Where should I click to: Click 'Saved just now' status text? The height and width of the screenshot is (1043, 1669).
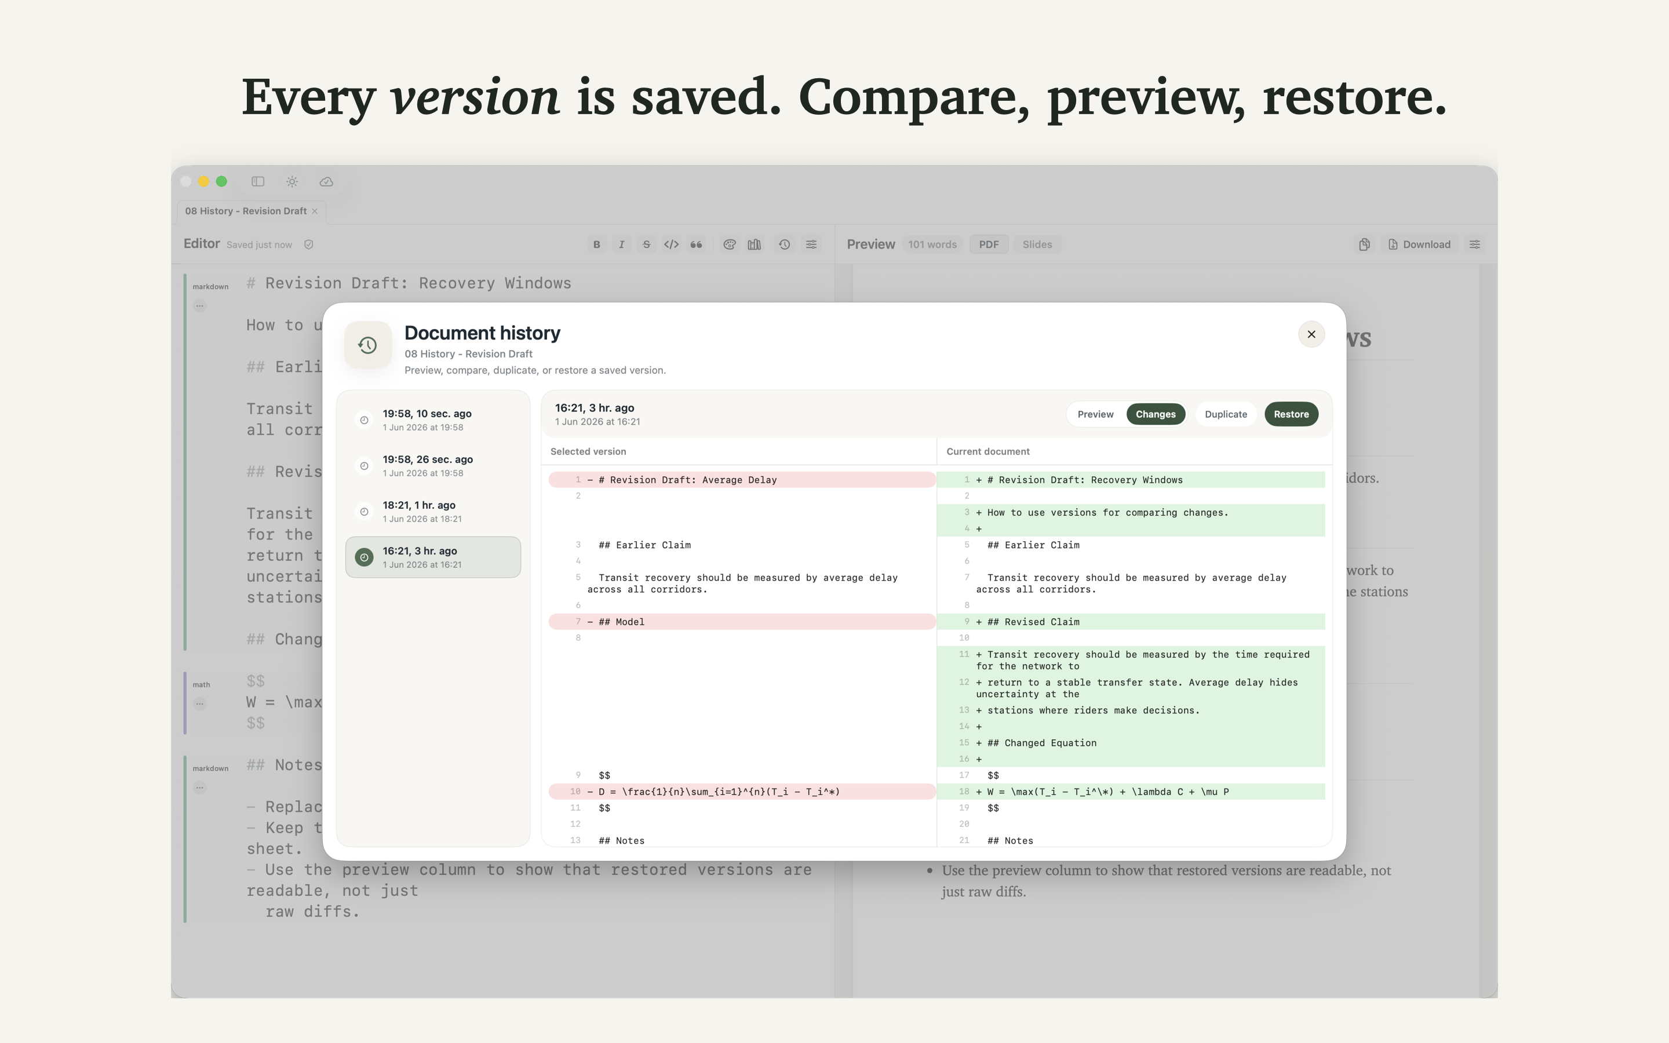(x=259, y=245)
